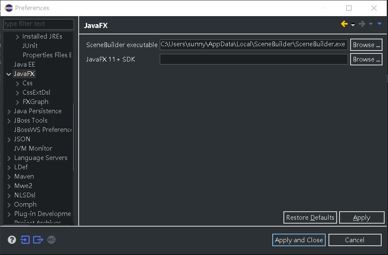Focus the type filter text field
The image size is (388, 255).
coord(39,24)
